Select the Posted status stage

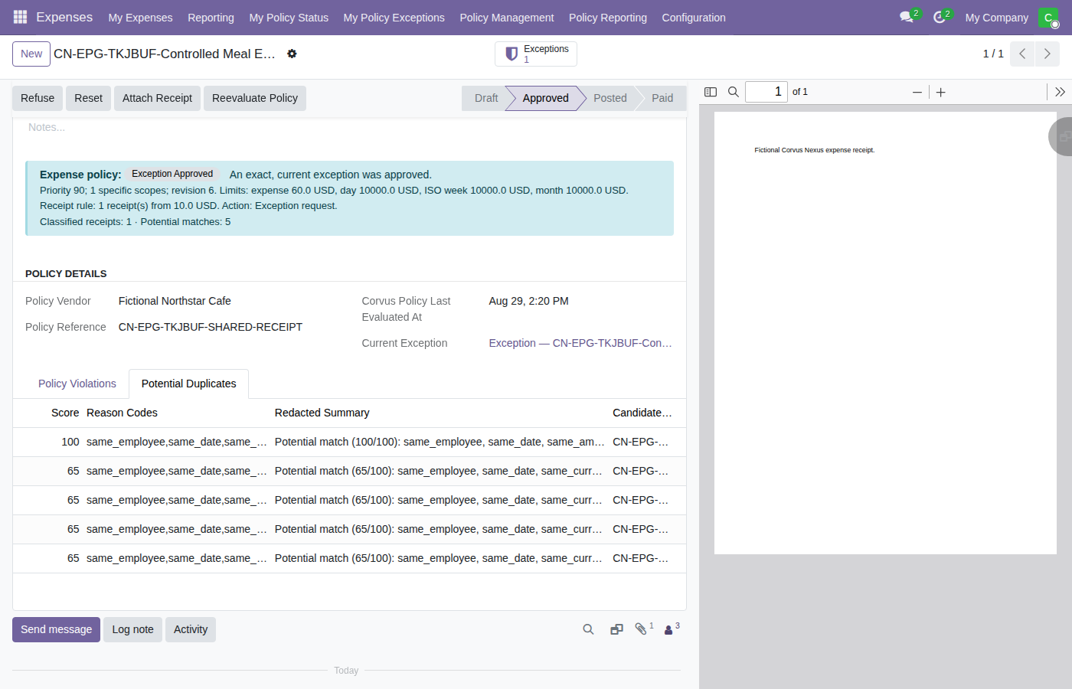coord(610,98)
